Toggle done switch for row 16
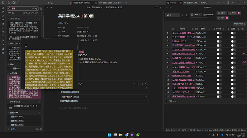The image size is (247, 138). coord(219,96)
